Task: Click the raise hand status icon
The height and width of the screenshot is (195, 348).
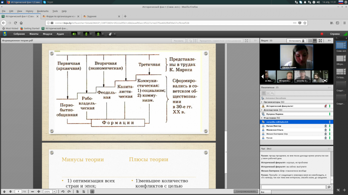Action: pos(110,34)
